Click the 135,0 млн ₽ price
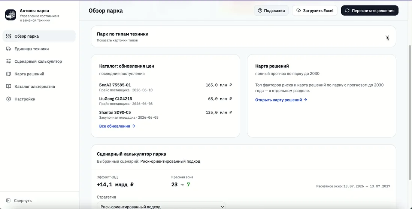 click(219, 112)
